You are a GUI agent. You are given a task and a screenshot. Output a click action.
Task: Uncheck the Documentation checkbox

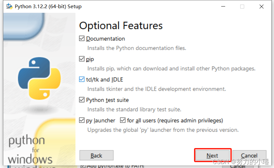pos(82,38)
